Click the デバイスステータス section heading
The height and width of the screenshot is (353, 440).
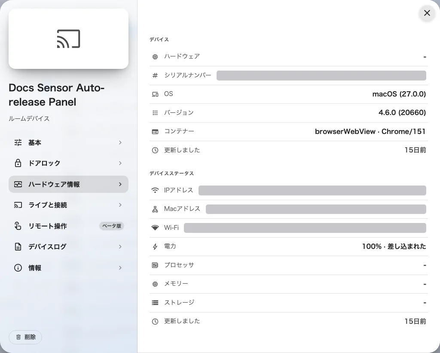point(171,173)
